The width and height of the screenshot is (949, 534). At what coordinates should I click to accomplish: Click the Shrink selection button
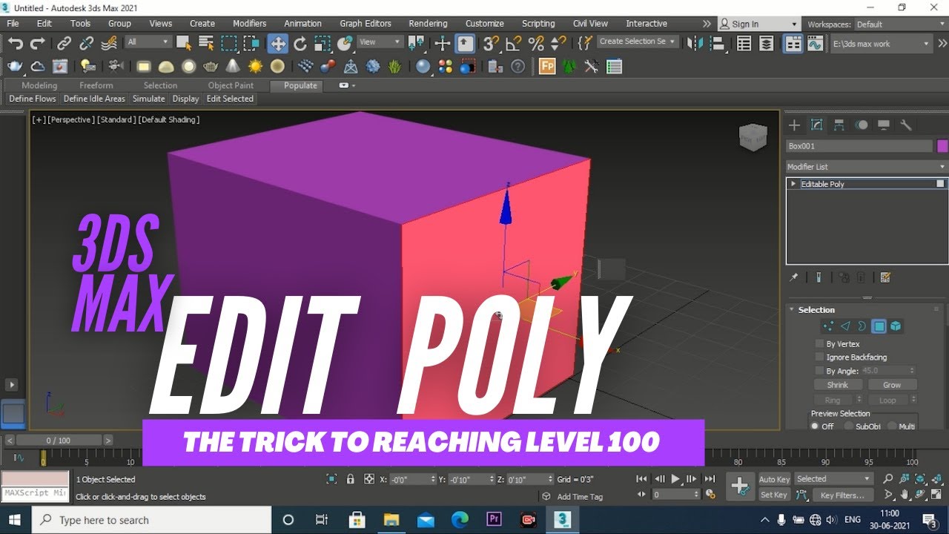pos(838,385)
